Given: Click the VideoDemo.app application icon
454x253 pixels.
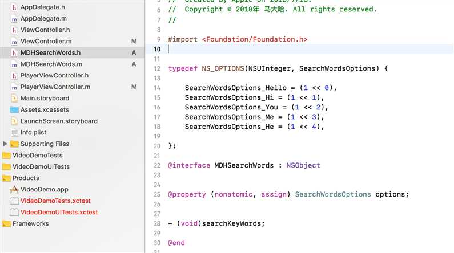Looking at the screenshot, I should pyautogui.click(x=14, y=189).
